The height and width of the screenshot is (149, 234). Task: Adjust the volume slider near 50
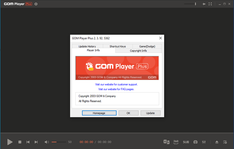[x=58, y=142]
